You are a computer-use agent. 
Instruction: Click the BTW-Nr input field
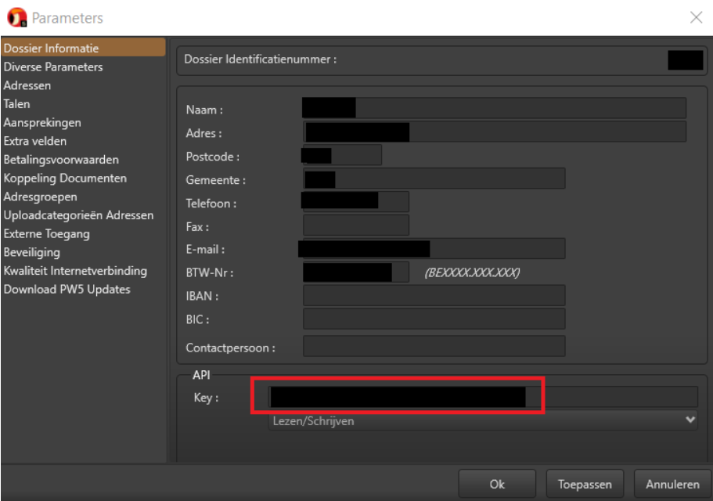[x=355, y=272]
